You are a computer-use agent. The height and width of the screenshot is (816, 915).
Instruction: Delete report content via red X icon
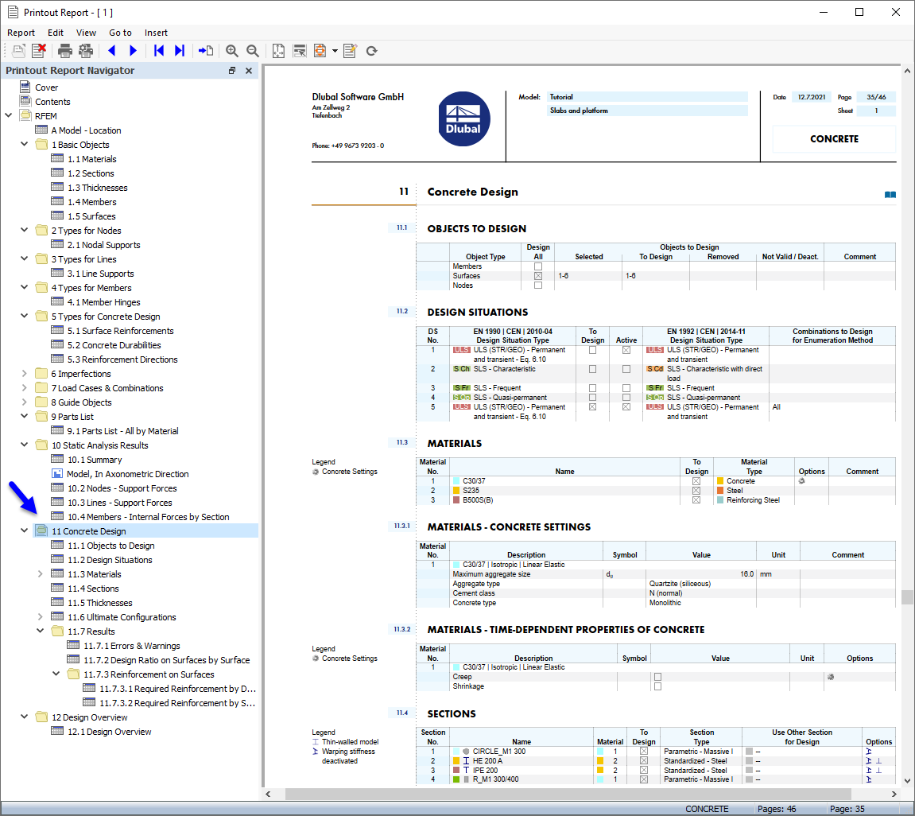pyautogui.click(x=38, y=50)
